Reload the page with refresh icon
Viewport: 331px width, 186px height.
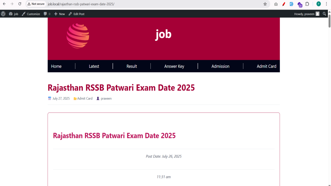click(x=20, y=4)
